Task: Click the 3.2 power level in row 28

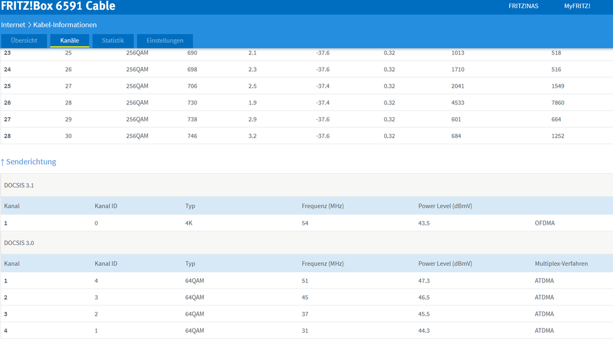Action: [253, 136]
